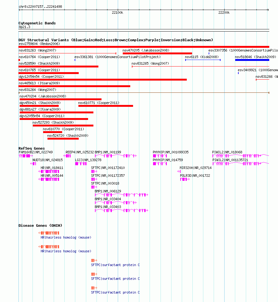
Task: Click dgv12054n54 (Cooper2011) label
Action: (x=41, y=77)
